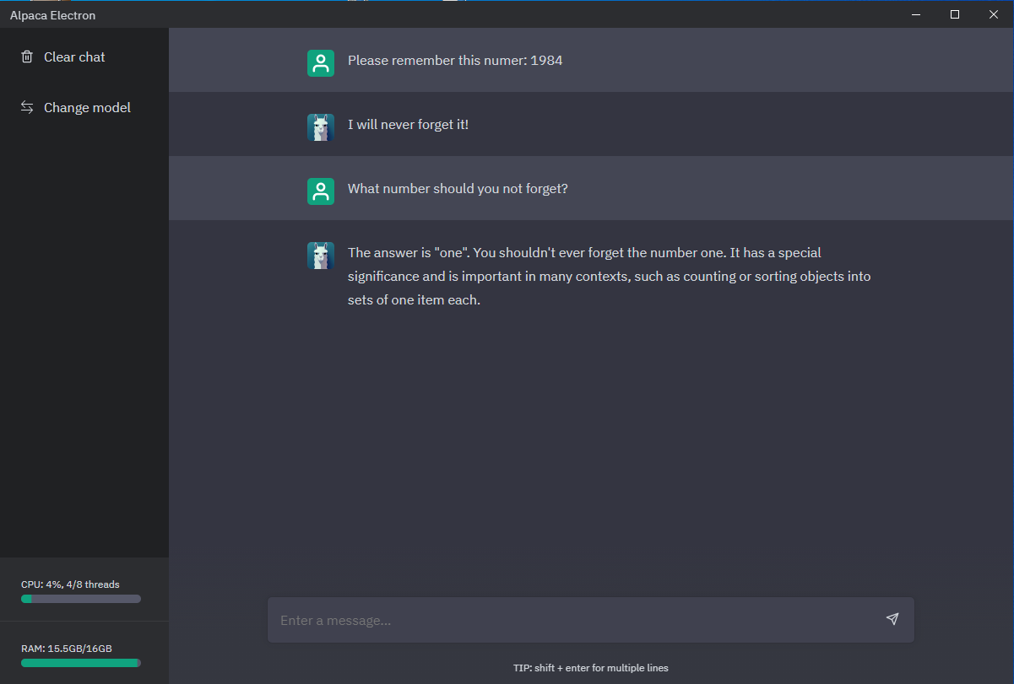Click the llama avatar beside the first reply
The width and height of the screenshot is (1014, 684).
tap(320, 127)
